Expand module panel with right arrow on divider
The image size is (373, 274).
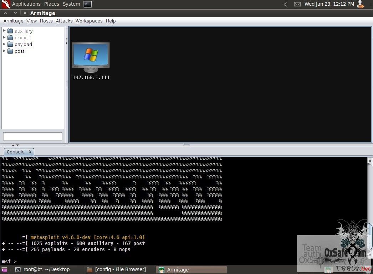(67, 43)
